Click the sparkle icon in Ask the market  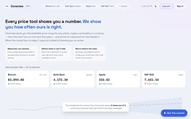click(165, 113)
